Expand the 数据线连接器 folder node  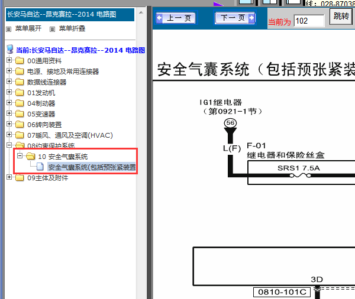coord(9,82)
